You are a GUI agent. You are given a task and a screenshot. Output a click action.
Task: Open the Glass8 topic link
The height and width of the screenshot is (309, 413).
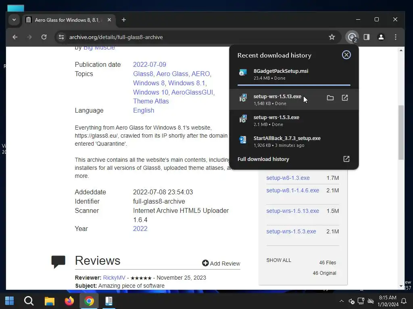[143, 74]
